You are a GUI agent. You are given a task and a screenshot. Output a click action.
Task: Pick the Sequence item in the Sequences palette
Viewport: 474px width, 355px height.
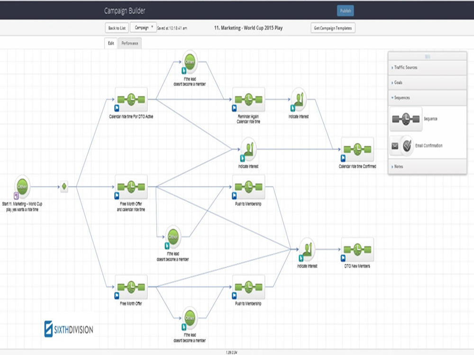[x=406, y=119]
